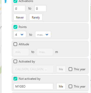Click the Activated by callsign field
91x93 pixels.
(x=33, y=69)
